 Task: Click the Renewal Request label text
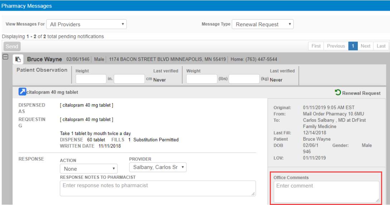point(361,93)
